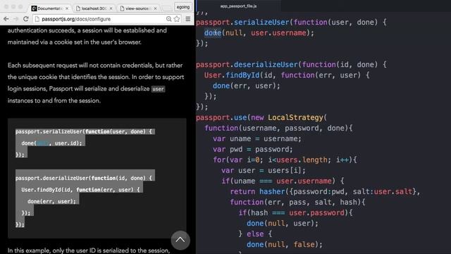
Task: Click 'user.salt' in the hasher arguments
Action: click(393, 191)
